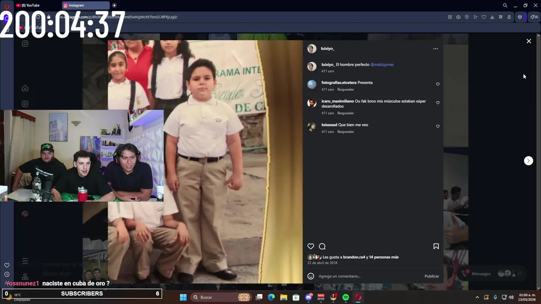
Task: Switch to the YouTube tab
Action: pyautogui.click(x=37, y=5)
